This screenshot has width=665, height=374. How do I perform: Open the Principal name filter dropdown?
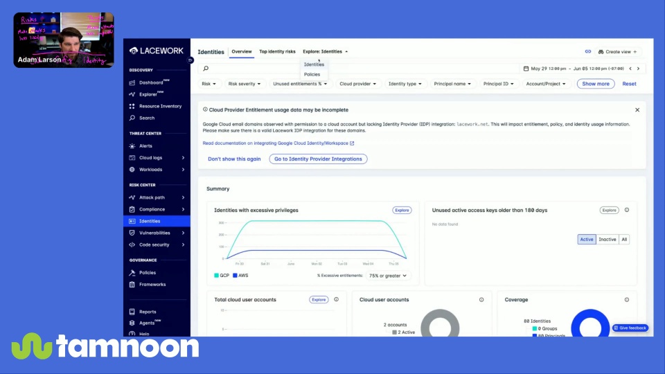452,84
